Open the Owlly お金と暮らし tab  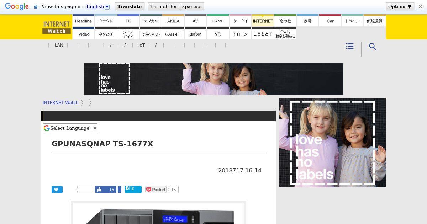click(285, 34)
